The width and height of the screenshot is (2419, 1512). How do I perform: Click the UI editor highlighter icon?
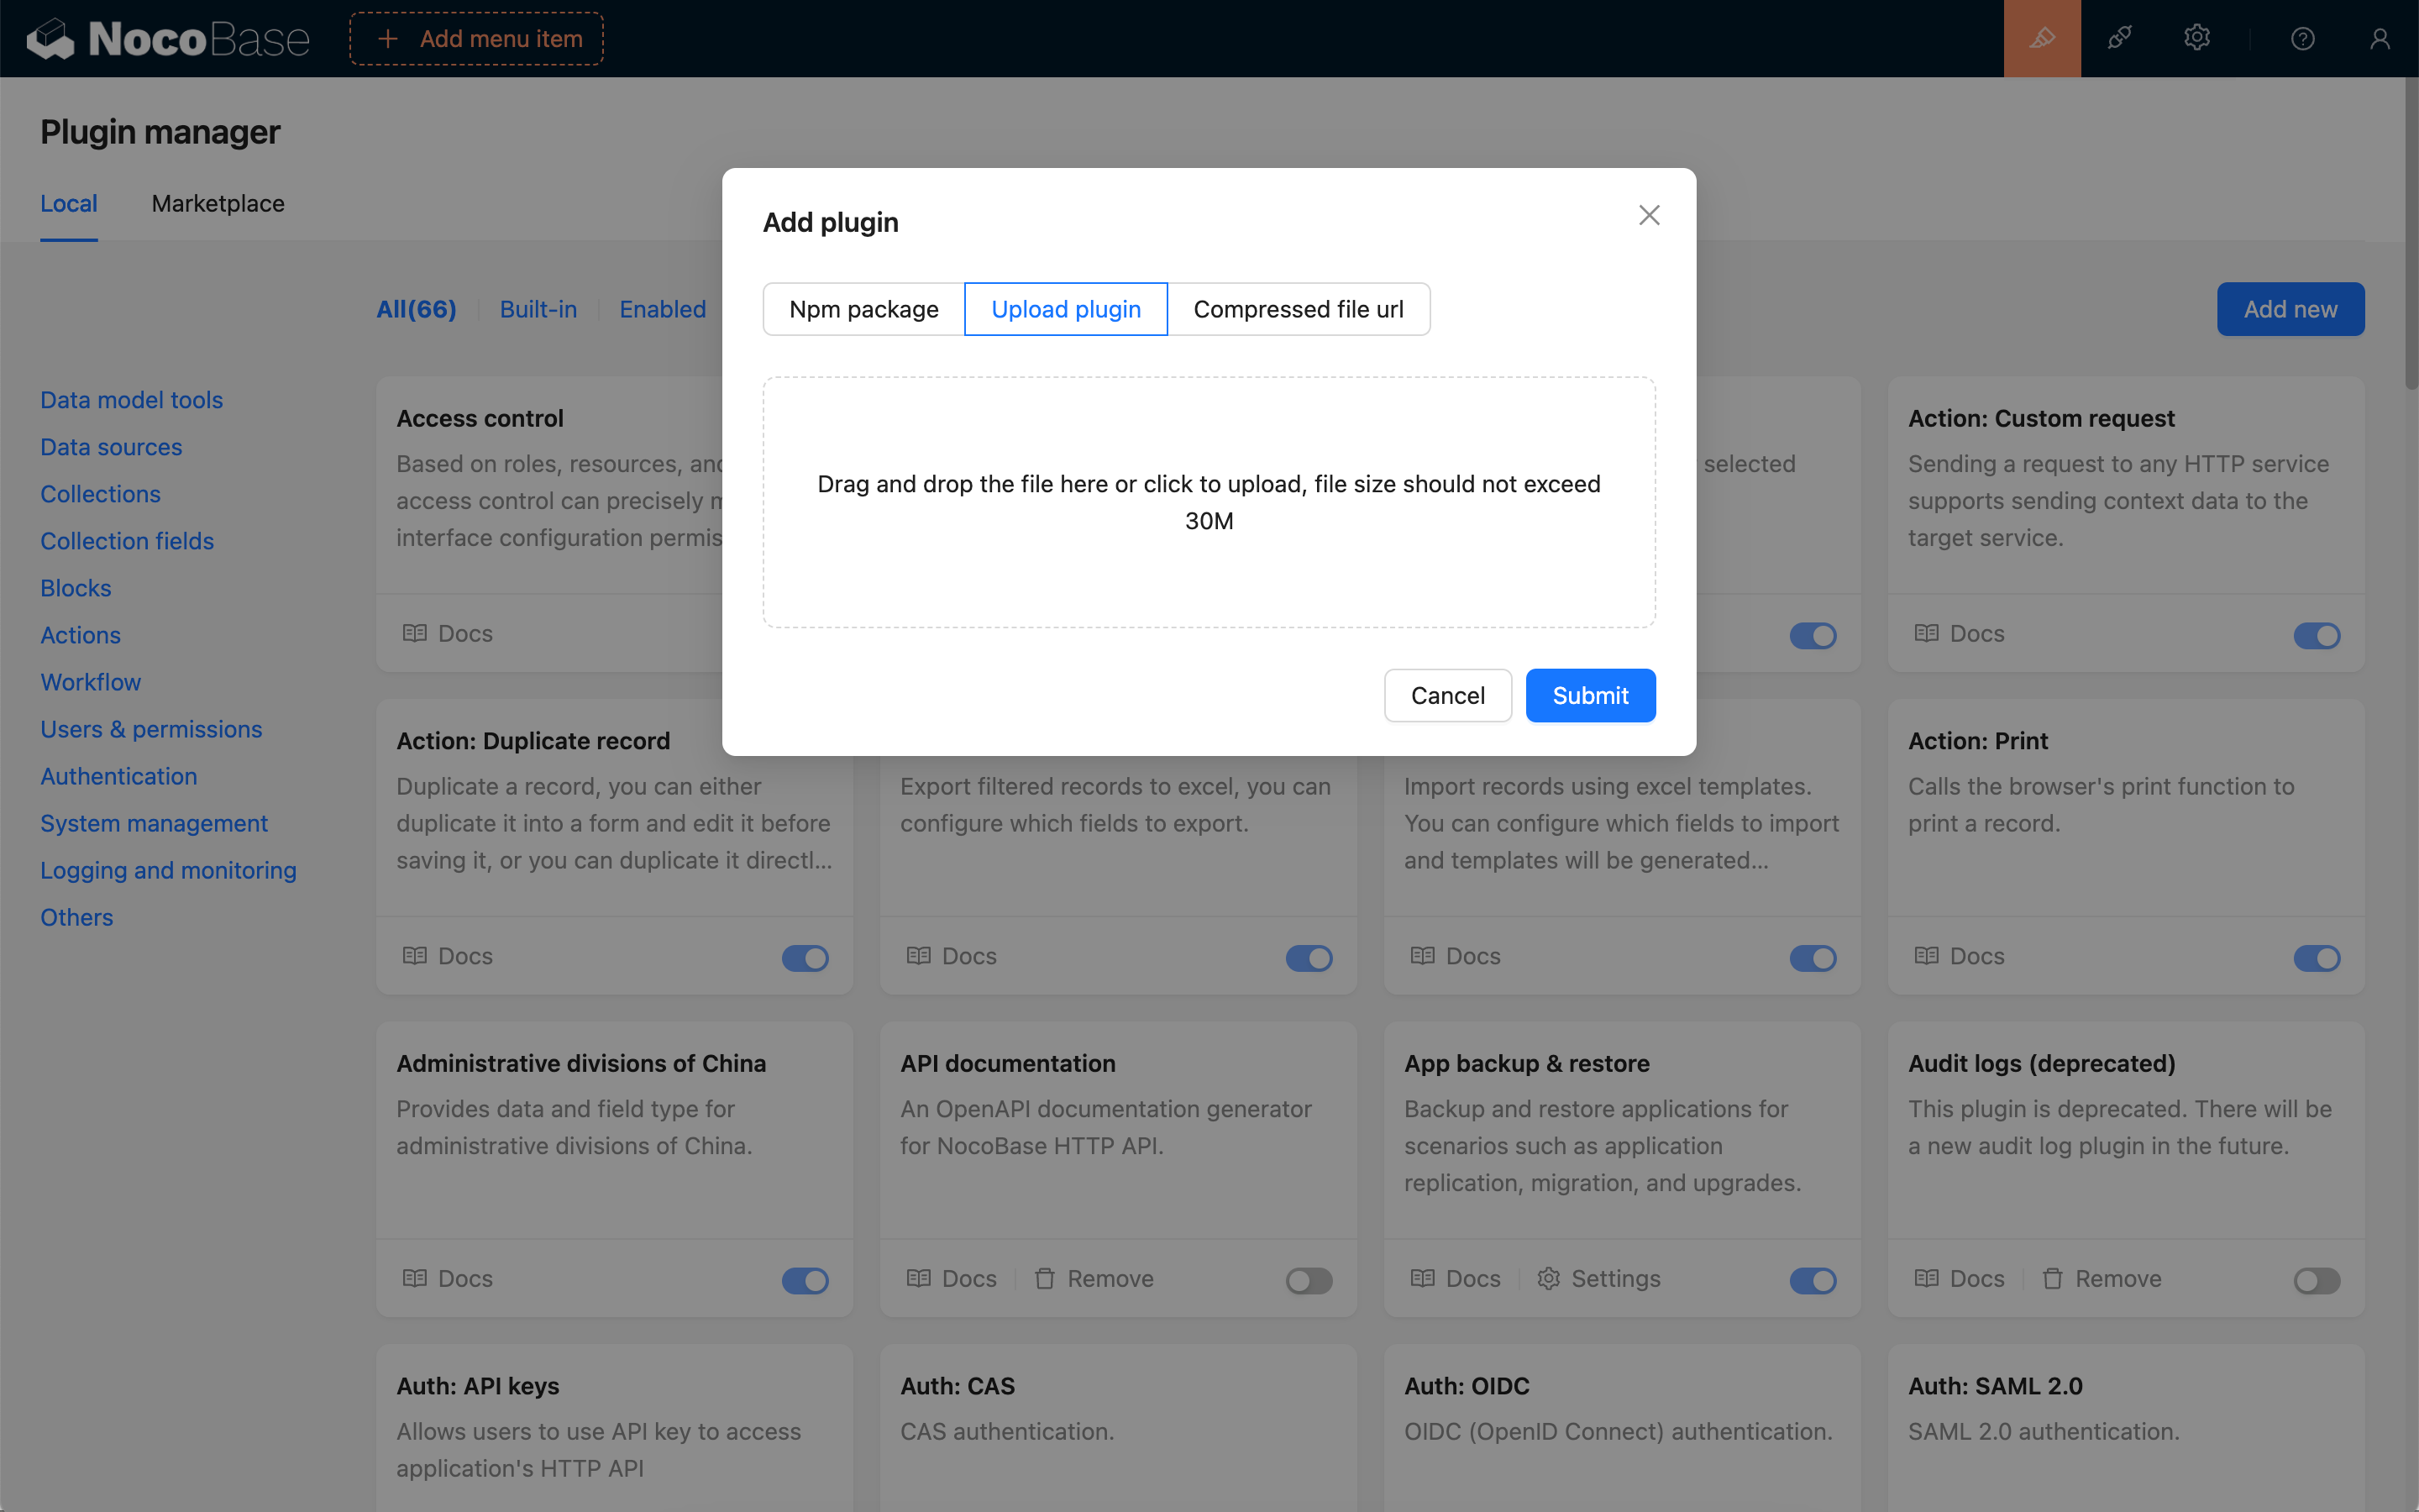click(2041, 39)
